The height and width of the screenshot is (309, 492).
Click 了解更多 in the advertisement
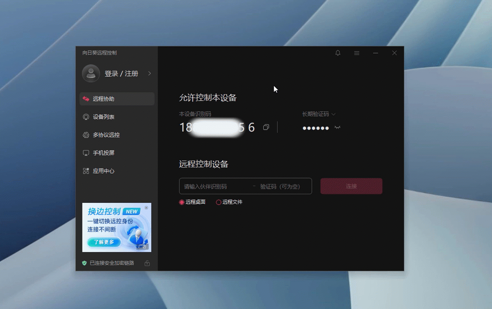pos(104,243)
